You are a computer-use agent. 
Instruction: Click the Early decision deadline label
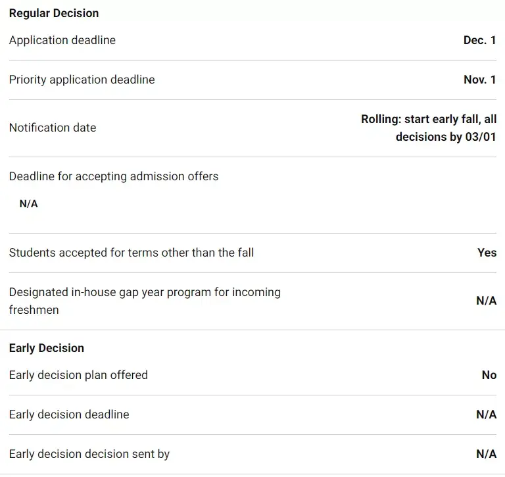[x=69, y=414]
